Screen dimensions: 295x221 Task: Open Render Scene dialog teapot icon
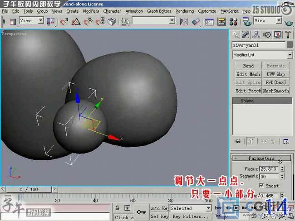[x=246, y=22]
